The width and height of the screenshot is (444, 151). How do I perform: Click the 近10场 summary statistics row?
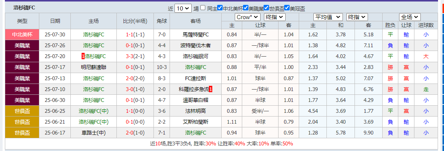tap(221, 144)
